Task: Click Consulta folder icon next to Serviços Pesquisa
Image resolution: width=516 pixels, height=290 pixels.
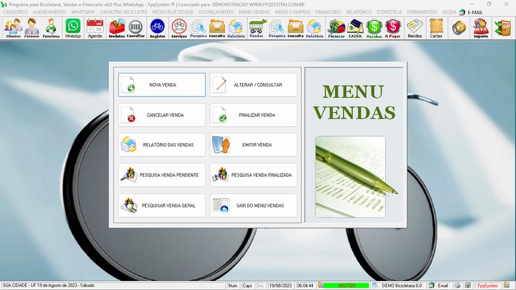Action: click(x=217, y=28)
